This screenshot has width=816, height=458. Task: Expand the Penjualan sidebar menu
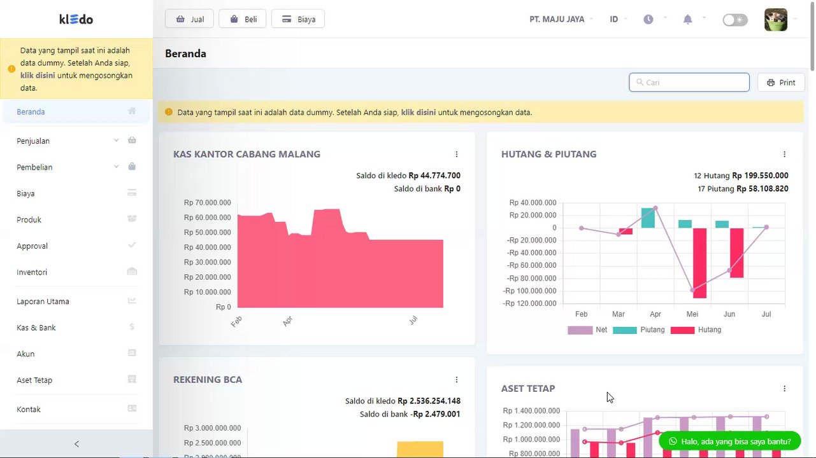76,141
